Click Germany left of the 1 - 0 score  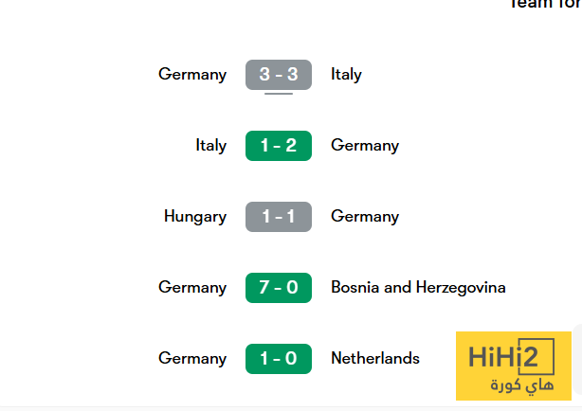pos(192,358)
